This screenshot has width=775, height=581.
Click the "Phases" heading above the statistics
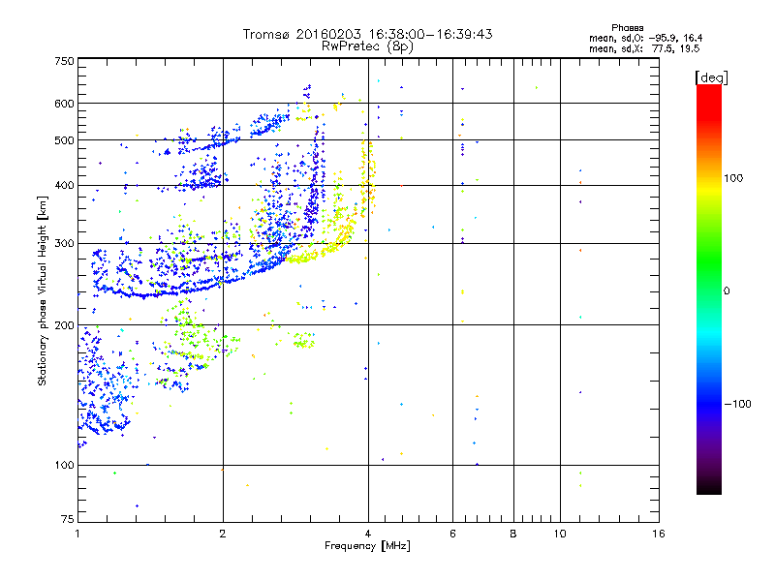pyautogui.click(x=627, y=28)
